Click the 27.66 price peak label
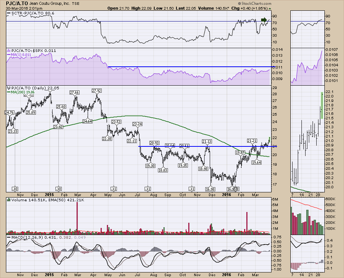The width and height of the screenshot is (344, 278). point(75,93)
